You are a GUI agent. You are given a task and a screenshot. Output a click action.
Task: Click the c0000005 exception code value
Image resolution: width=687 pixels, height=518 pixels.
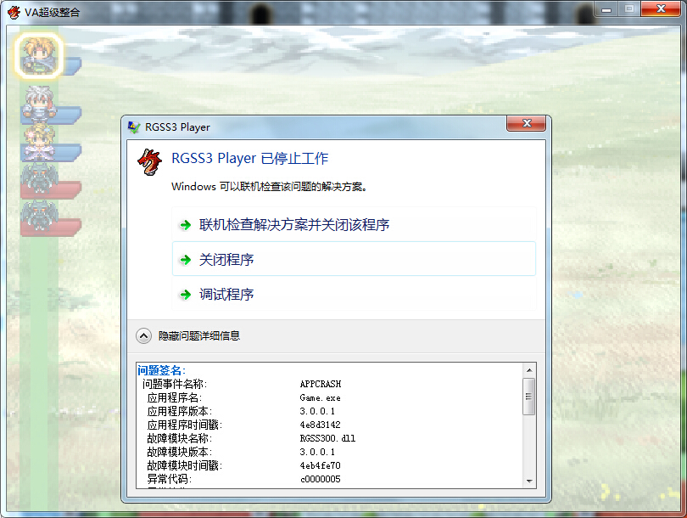click(321, 479)
